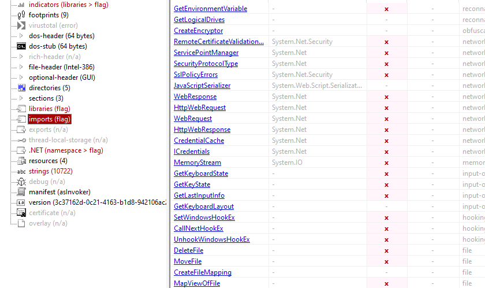Open the MemoryStream link
Image resolution: width=485 pixels, height=288 pixels.
197,163
